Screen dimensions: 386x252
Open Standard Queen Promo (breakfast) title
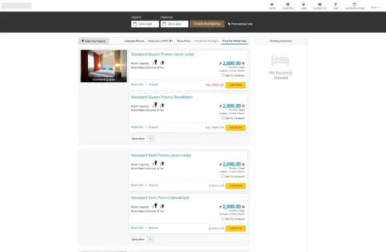pyautogui.click(x=162, y=97)
